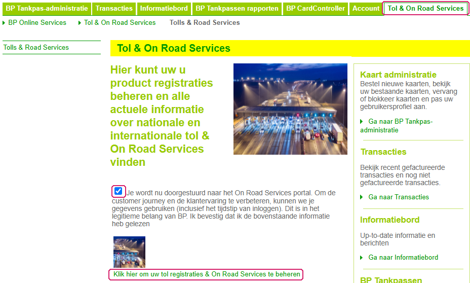Click the arrow before Tol & On Road breadcrumb
Screen dimensions: 470x283
80,23
